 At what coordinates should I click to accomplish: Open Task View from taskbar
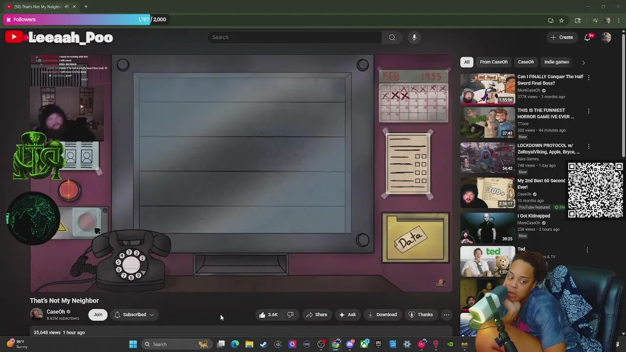coord(221,344)
